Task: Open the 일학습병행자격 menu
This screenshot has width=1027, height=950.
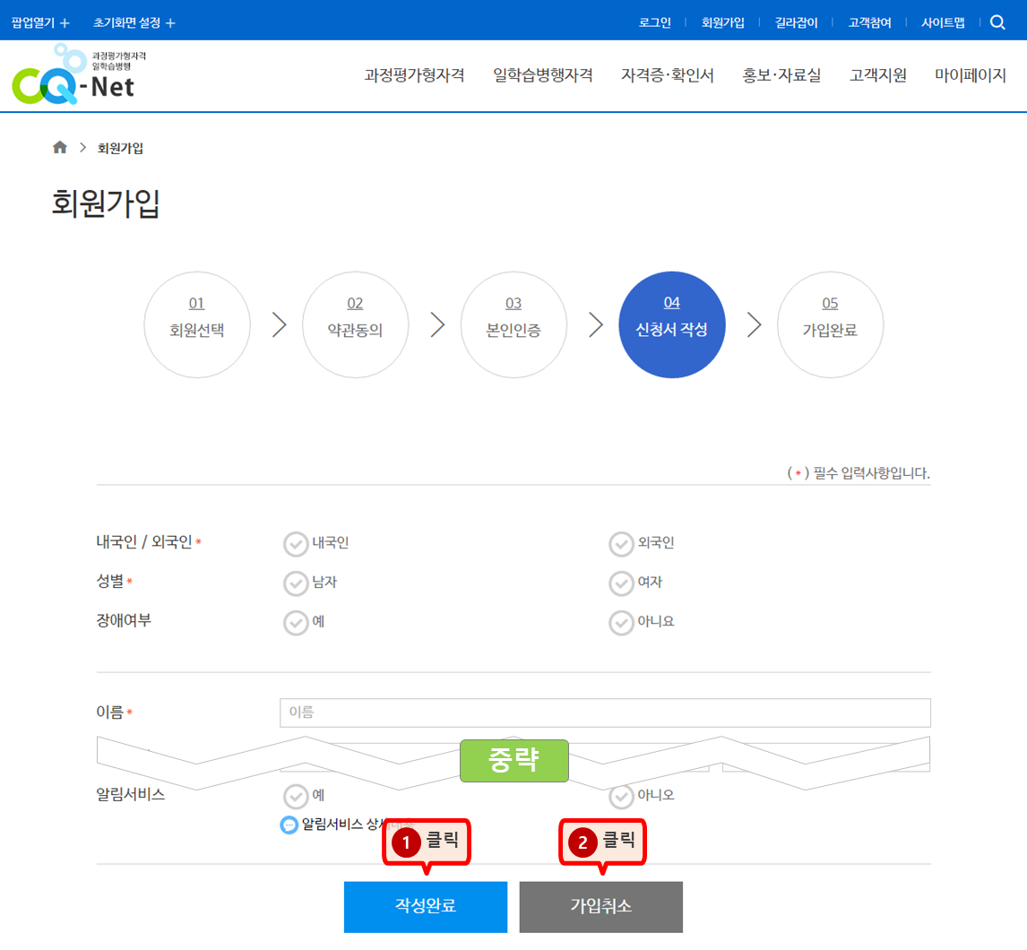Action: point(543,75)
